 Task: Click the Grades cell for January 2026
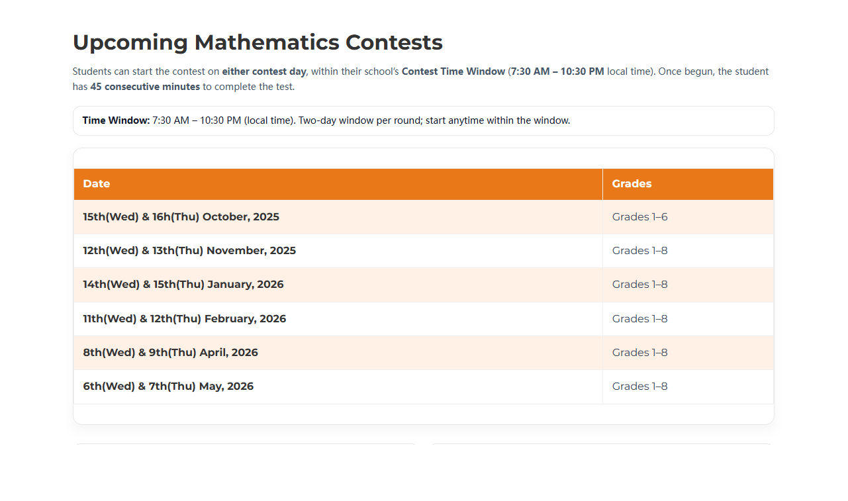[x=639, y=285]
